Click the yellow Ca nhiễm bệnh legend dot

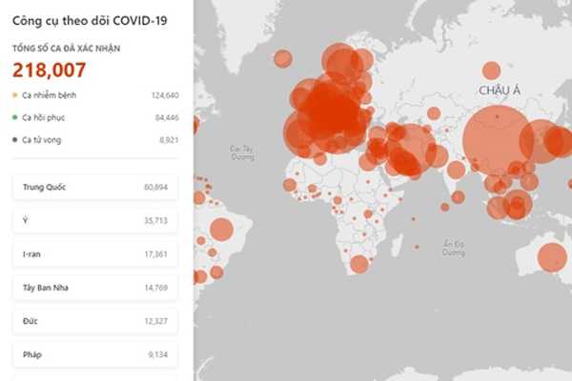click(x=14, y=95)
